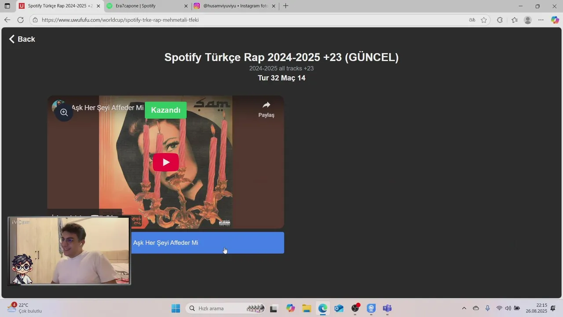
Task: Open a new browser tab
Action: click(x=286, y=6)
